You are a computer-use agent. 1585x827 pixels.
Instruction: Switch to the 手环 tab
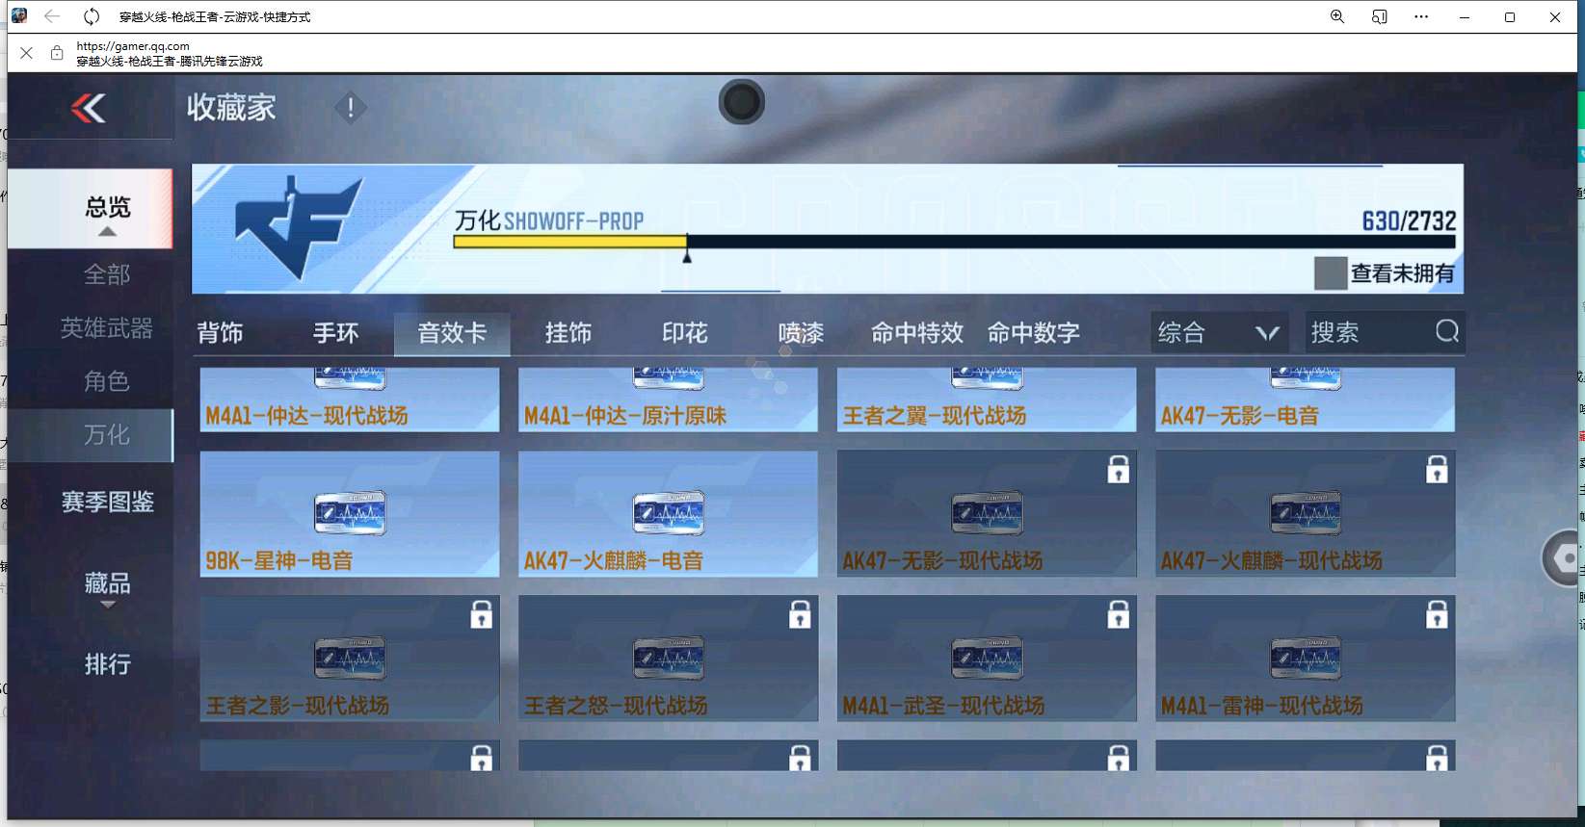coord(336,333)
